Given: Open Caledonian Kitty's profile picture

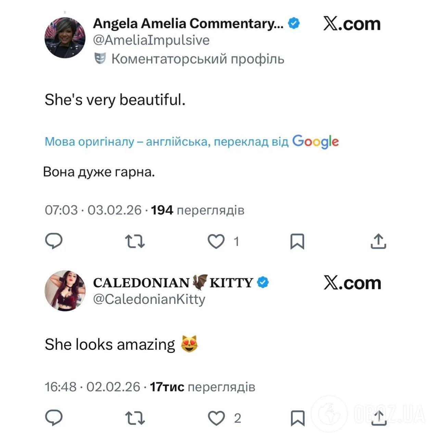Looking at the screenshot, I should click(65, 291).
